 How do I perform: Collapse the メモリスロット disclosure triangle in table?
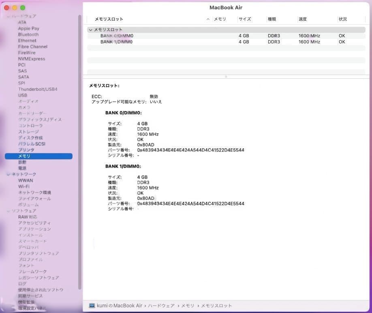pos(90,30)
